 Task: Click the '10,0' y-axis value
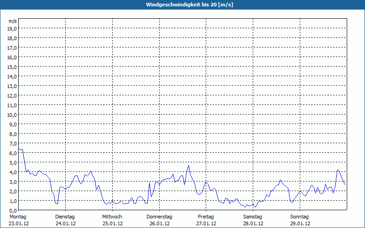pyautogui.click(x=12, y=115)
